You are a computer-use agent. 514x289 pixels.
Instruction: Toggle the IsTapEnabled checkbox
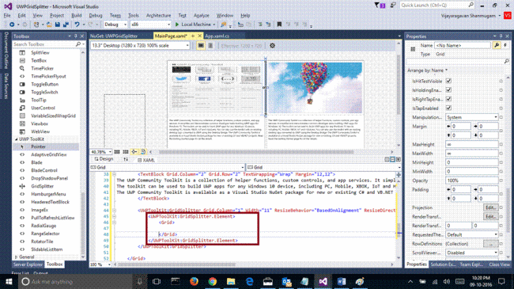(448, 108)
